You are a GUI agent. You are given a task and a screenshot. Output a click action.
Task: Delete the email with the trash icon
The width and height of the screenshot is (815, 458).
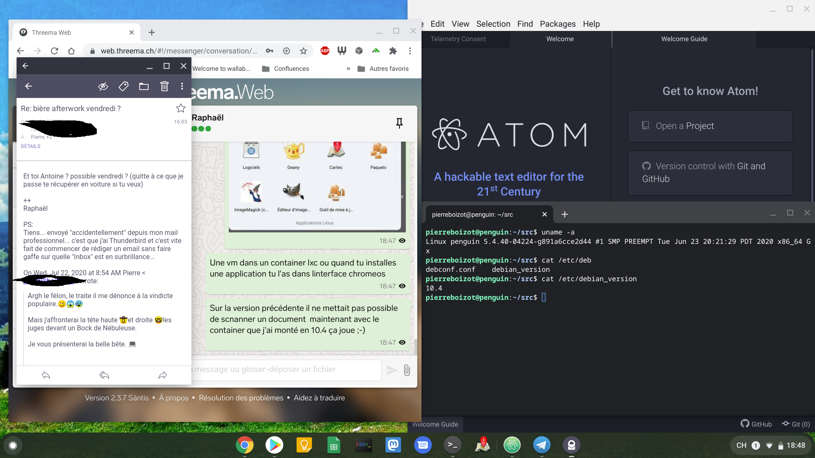(164, 87)
